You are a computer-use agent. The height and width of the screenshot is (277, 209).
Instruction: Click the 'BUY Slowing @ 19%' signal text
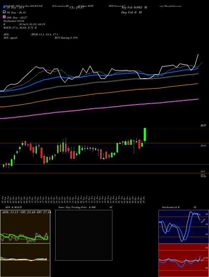coord(66,38)
